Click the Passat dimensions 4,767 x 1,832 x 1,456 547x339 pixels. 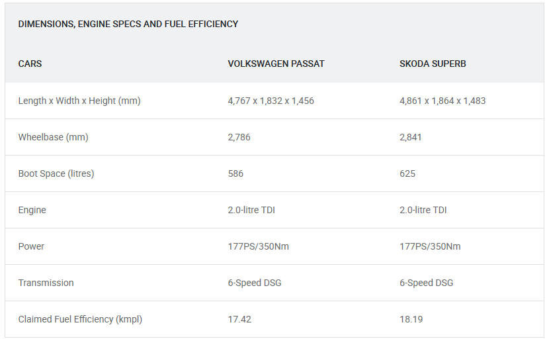click(x=271, y=101)
